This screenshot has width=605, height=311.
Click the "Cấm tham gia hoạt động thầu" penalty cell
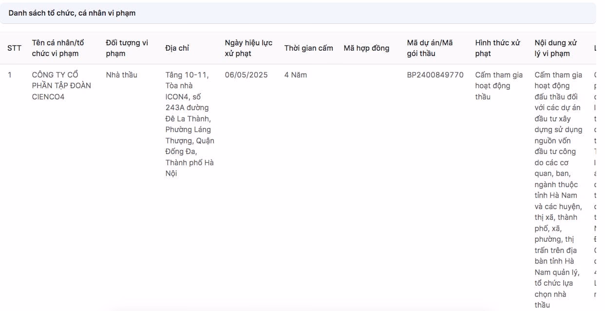[x=499, y=86]
